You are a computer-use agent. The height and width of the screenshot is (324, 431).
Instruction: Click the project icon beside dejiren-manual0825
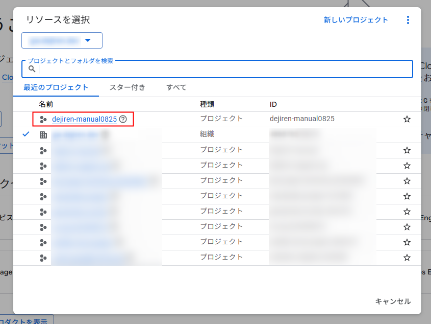pos(43,119)
